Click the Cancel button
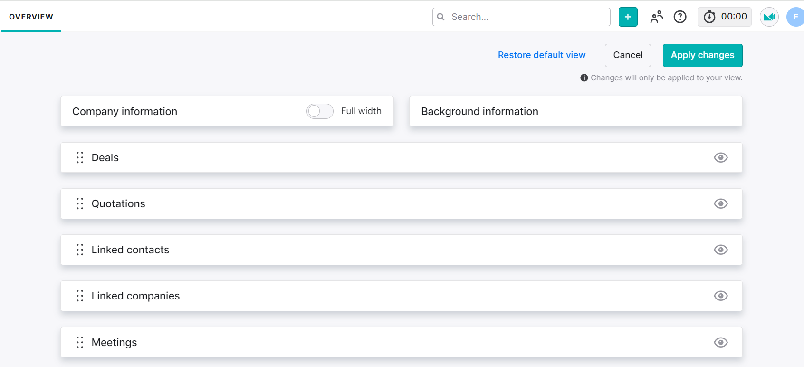Image resolution: width=804 pixels, height=367 pixels. 628,55
